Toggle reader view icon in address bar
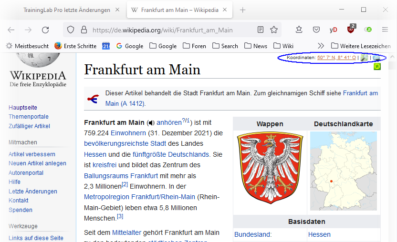The height and width of the screenshot is (242, 397). [x=260, y=30]
